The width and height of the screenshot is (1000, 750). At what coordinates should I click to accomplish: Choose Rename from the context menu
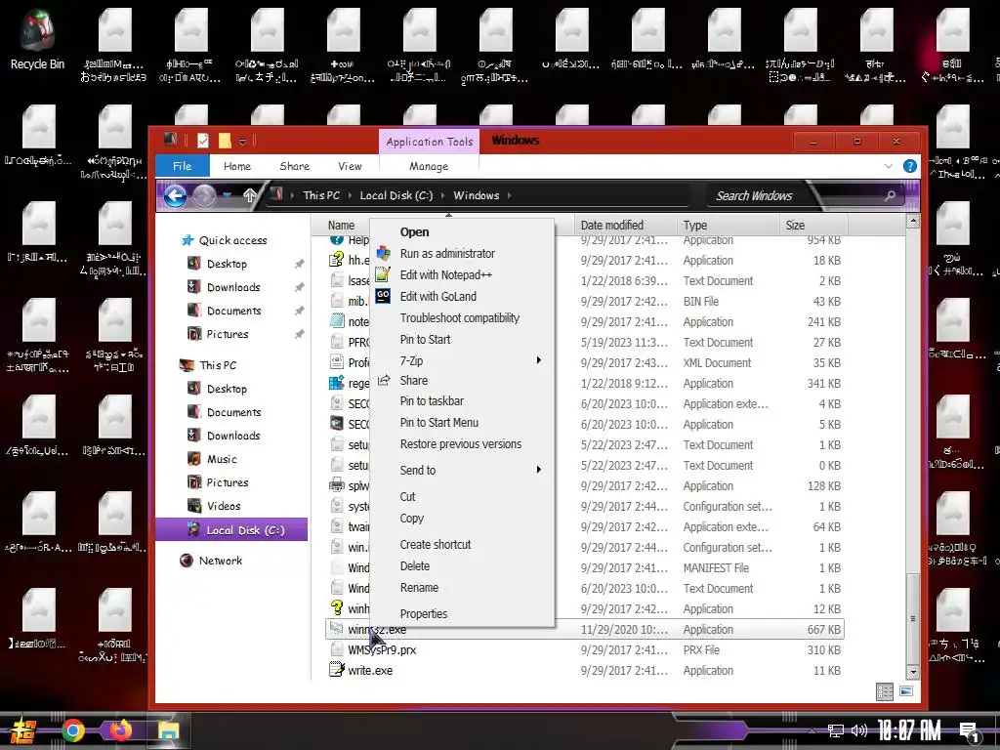pos(419,587)
